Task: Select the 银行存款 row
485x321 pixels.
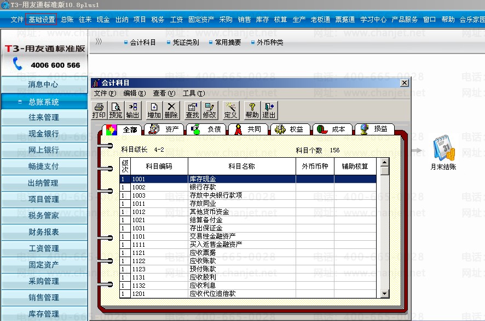Action: (248, 187)
